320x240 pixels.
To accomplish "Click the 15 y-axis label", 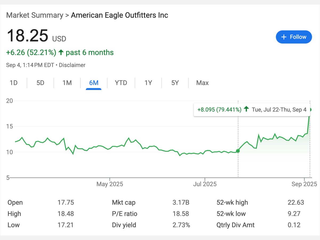I will (x=10, y=126).
